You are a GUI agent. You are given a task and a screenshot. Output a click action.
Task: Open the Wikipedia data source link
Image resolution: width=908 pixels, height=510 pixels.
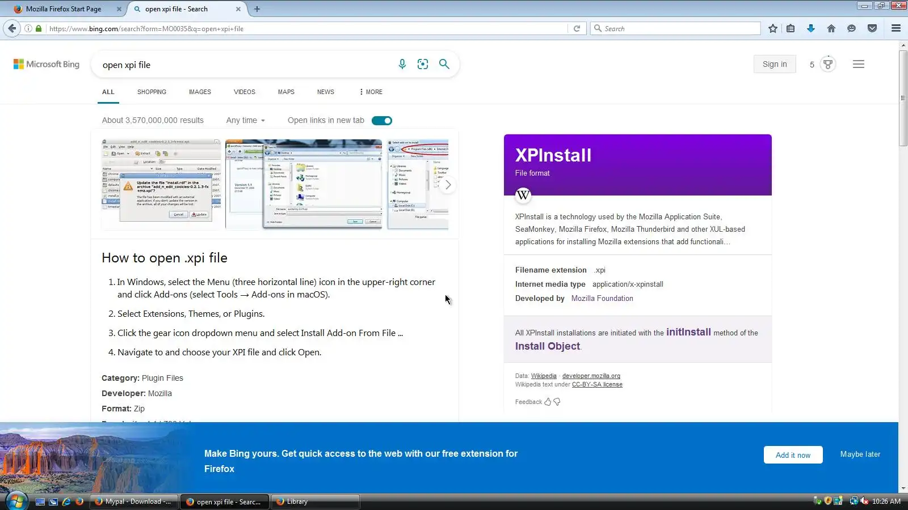click(544, 376)
